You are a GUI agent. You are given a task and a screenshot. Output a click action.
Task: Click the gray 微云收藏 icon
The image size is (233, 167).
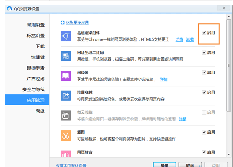coord(66,115)
